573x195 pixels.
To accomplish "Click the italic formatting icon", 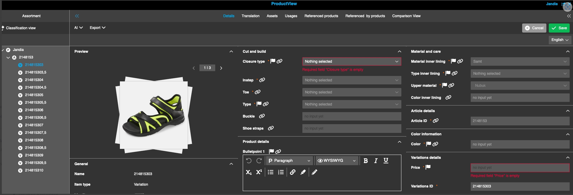I will tap(376, 161).
